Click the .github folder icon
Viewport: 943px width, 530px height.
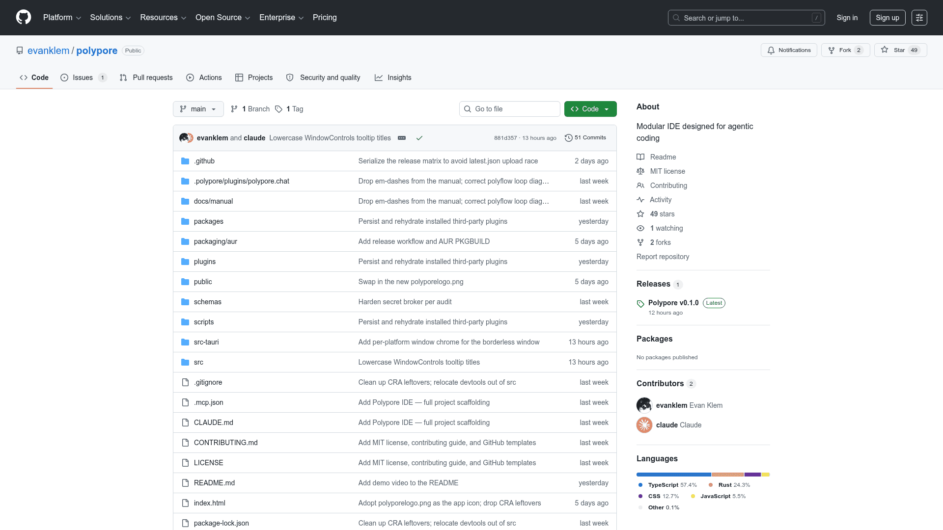pos(185,161)
